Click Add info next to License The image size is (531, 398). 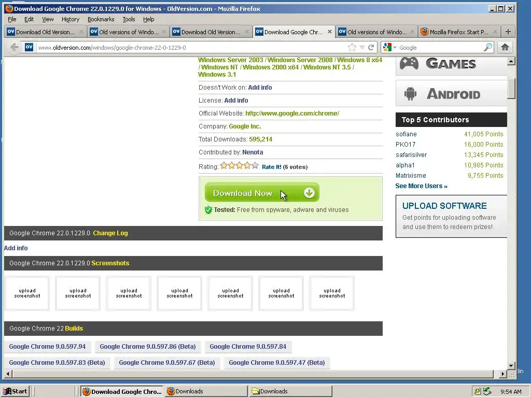(236, 101)
